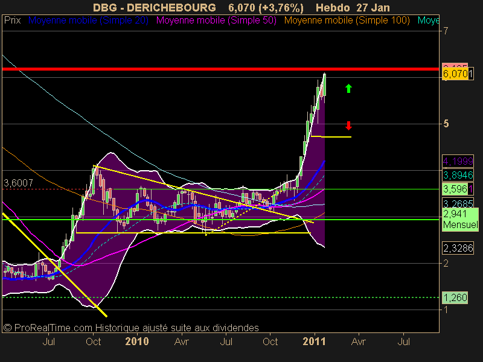
Task: Click the '3,6007' level label
Action: click(x=18, y=183)
